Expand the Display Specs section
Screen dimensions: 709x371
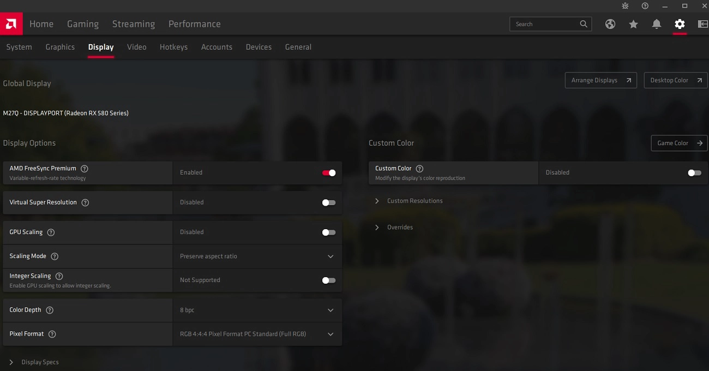tap(34, 362)
